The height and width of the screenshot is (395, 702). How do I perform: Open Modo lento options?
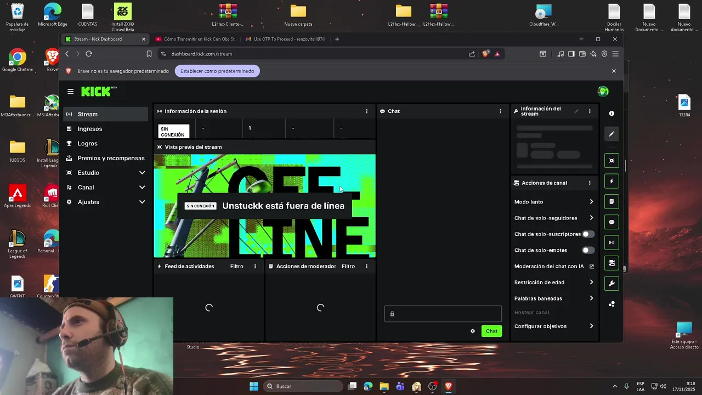(x=554, y=202)
